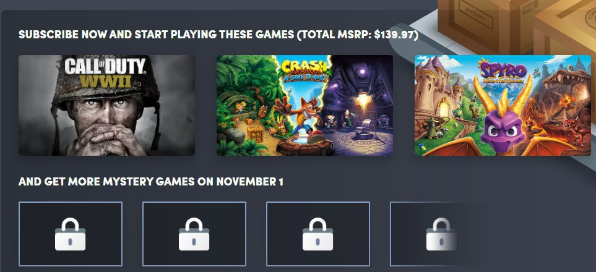Click the padlock icon in the first mystery box
The height and width of the screenshot is (272, 596).
pos(71,234)
